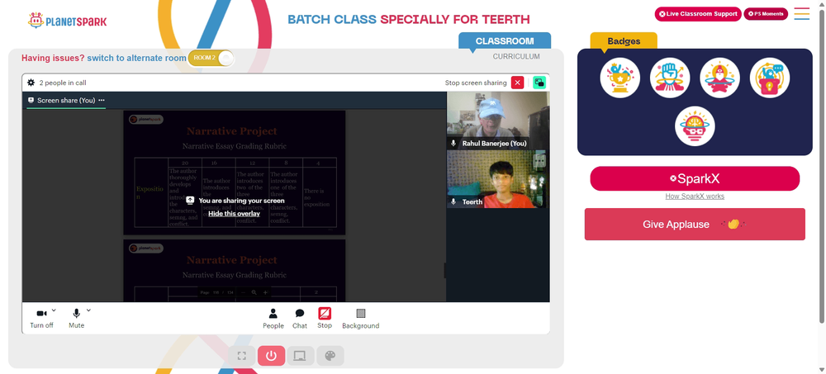Open Background effects

[x=360, y=319]
